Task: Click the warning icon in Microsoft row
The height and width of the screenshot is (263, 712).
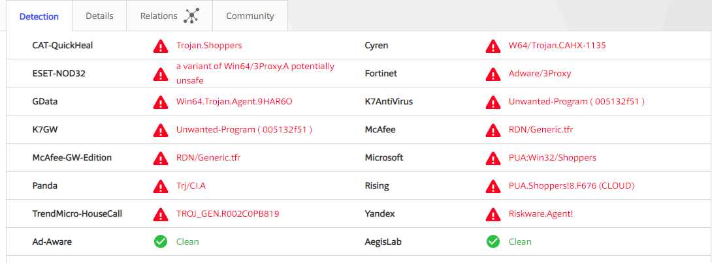Action: 493,158
